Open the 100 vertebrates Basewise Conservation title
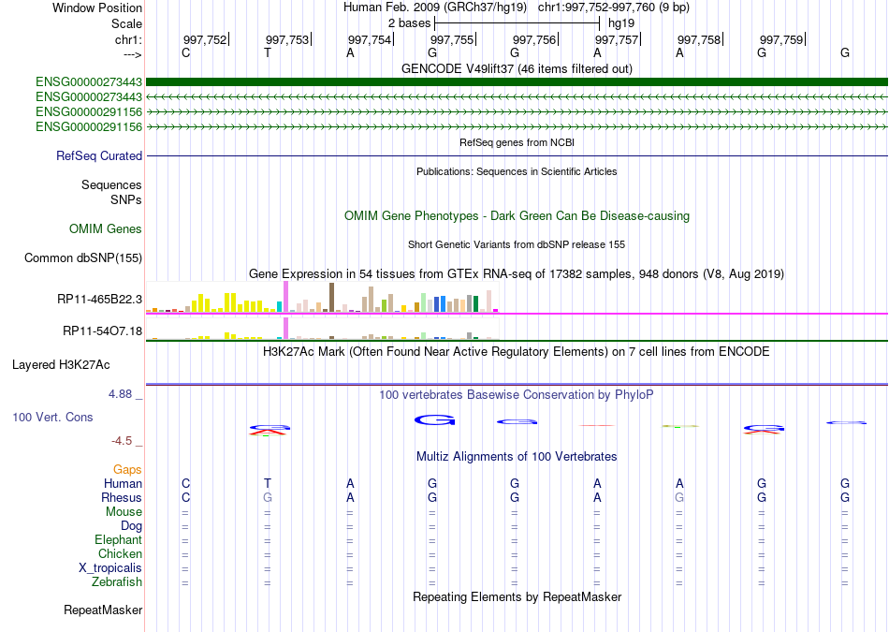The image size is (889, 632). (517, 395)
